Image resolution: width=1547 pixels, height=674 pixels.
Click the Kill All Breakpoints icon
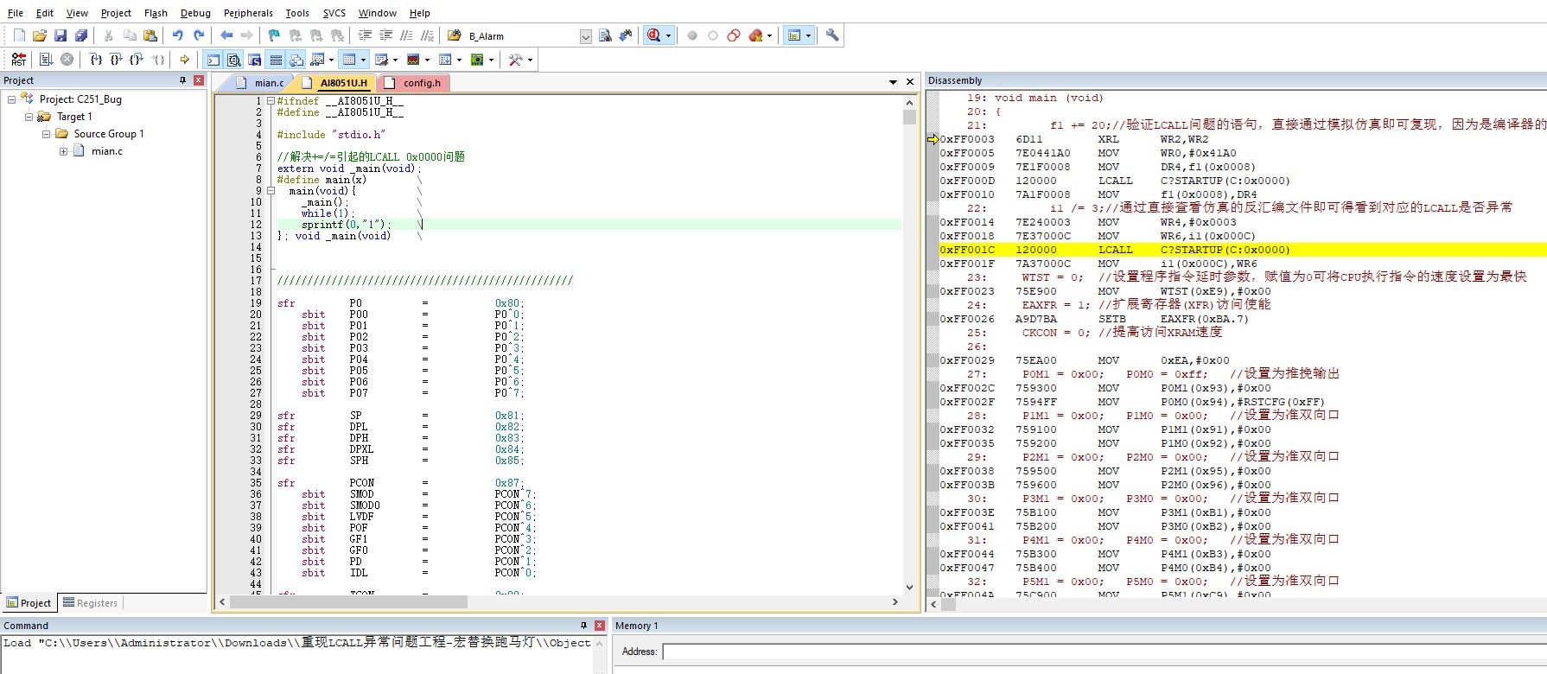tap(756, 35)
